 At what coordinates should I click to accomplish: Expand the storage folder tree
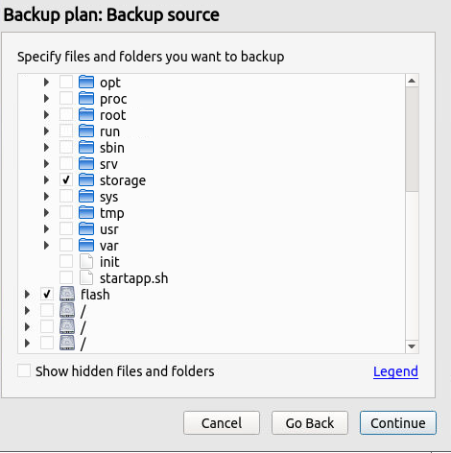coord(46,180)
